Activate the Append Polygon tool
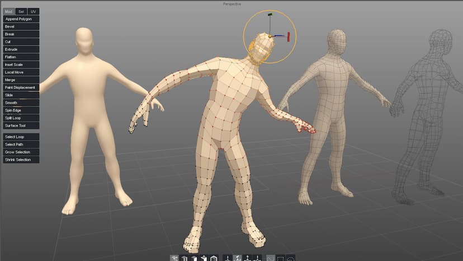463x261 pixels. tap(21, 19)
